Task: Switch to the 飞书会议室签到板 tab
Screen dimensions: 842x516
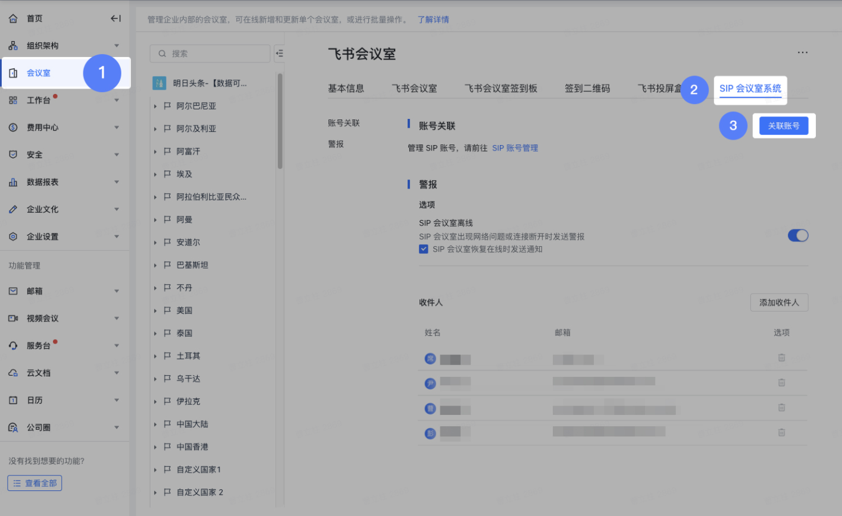Action: 501,89
